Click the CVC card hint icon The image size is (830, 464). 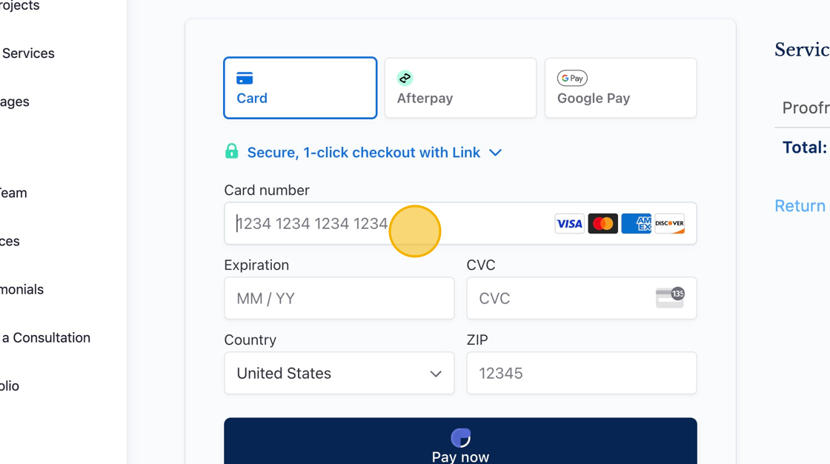point(670,298)
